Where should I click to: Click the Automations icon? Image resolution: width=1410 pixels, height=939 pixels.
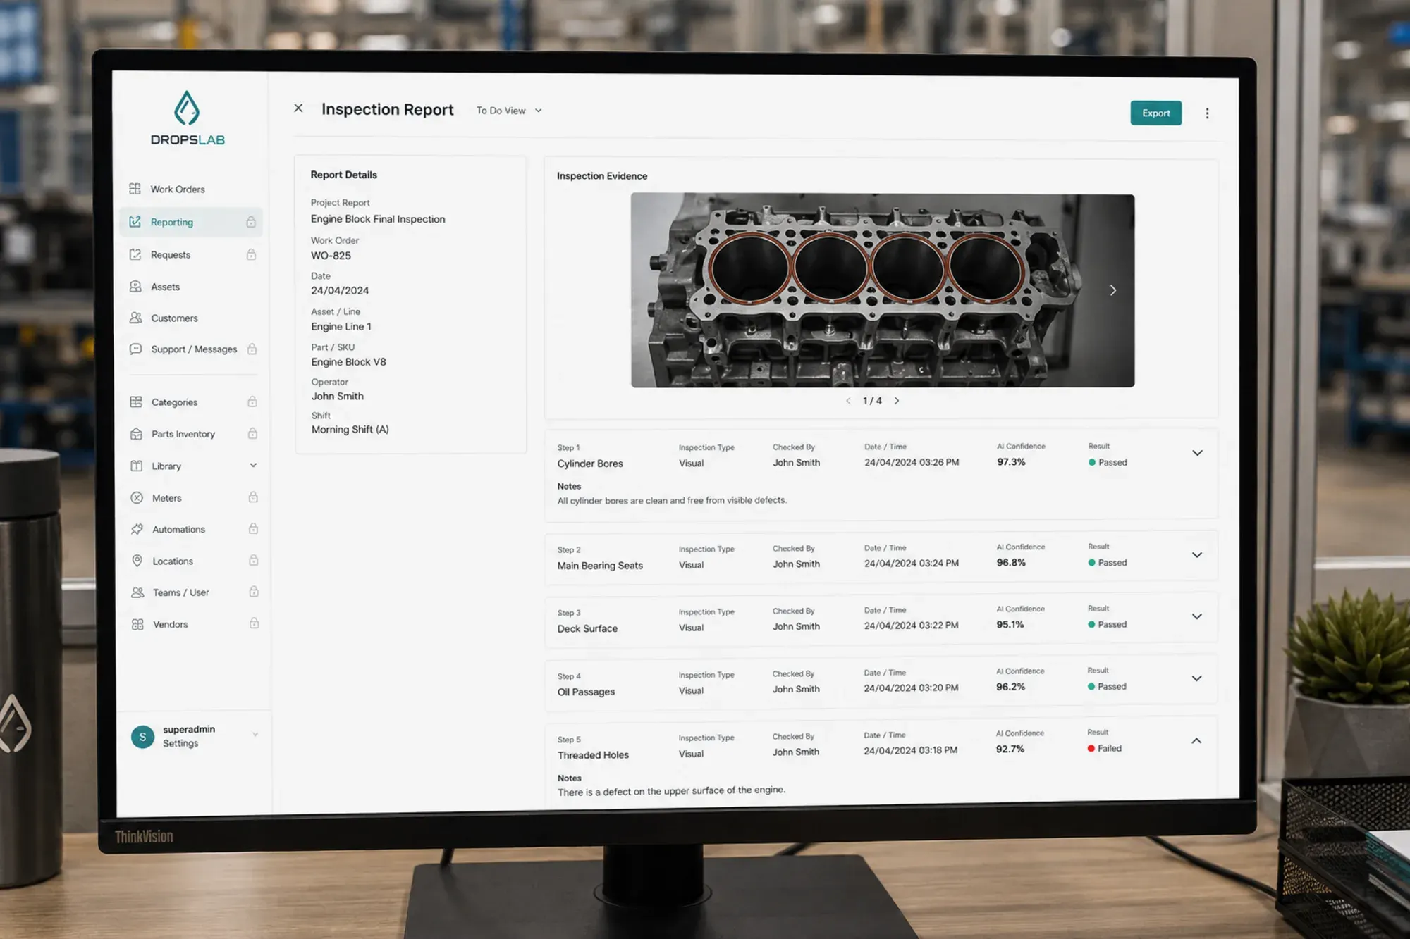pos(137,529)
